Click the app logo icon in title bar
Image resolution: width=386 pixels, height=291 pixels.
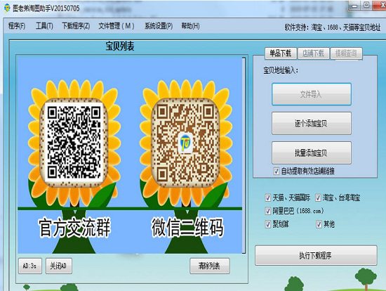(x=7, y=8)
